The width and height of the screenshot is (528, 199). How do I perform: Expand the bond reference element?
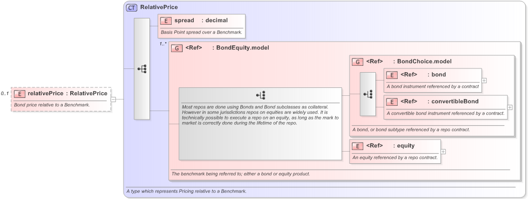tap(484, 81)
